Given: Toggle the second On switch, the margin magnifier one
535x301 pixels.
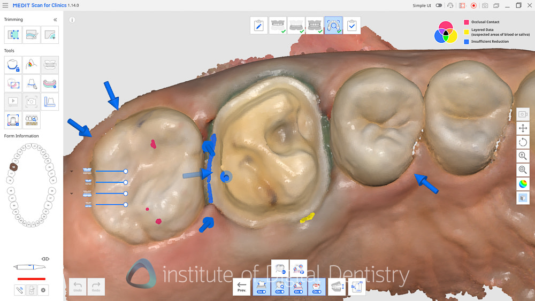Looking at the screenshot, I should point(280,287).
